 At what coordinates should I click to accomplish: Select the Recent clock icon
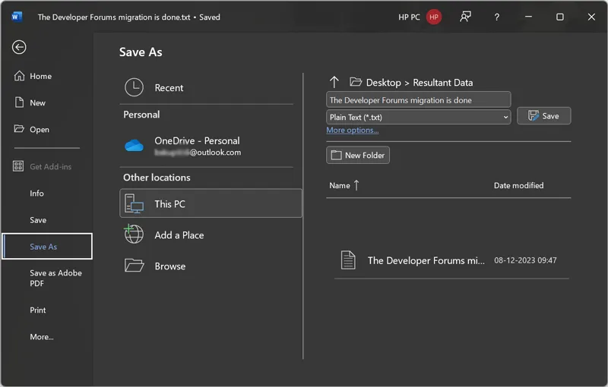click(135, 87)
